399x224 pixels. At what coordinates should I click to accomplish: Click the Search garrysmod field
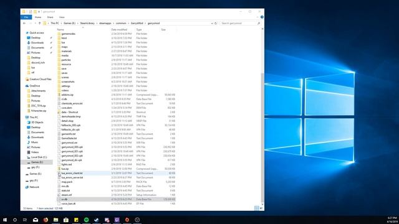(241, 23)
